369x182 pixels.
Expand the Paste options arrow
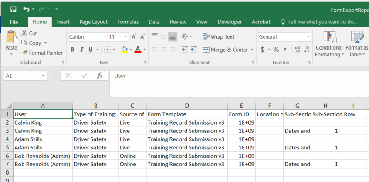point(11,54)
